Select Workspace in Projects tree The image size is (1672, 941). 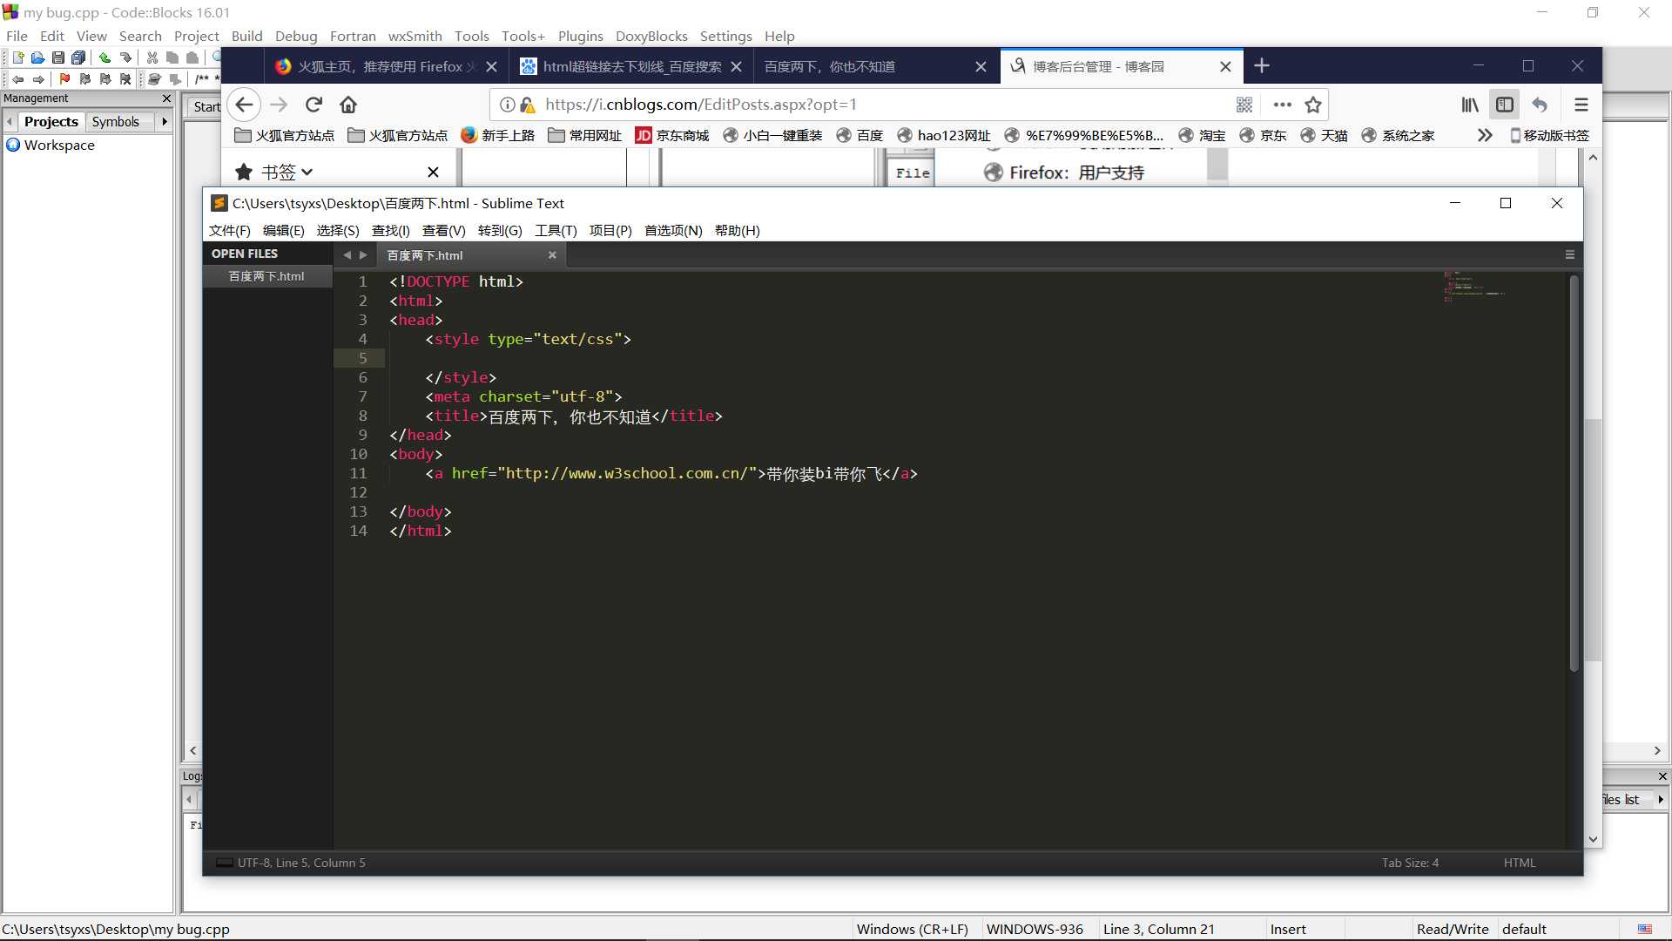click(x=59, y=146)
